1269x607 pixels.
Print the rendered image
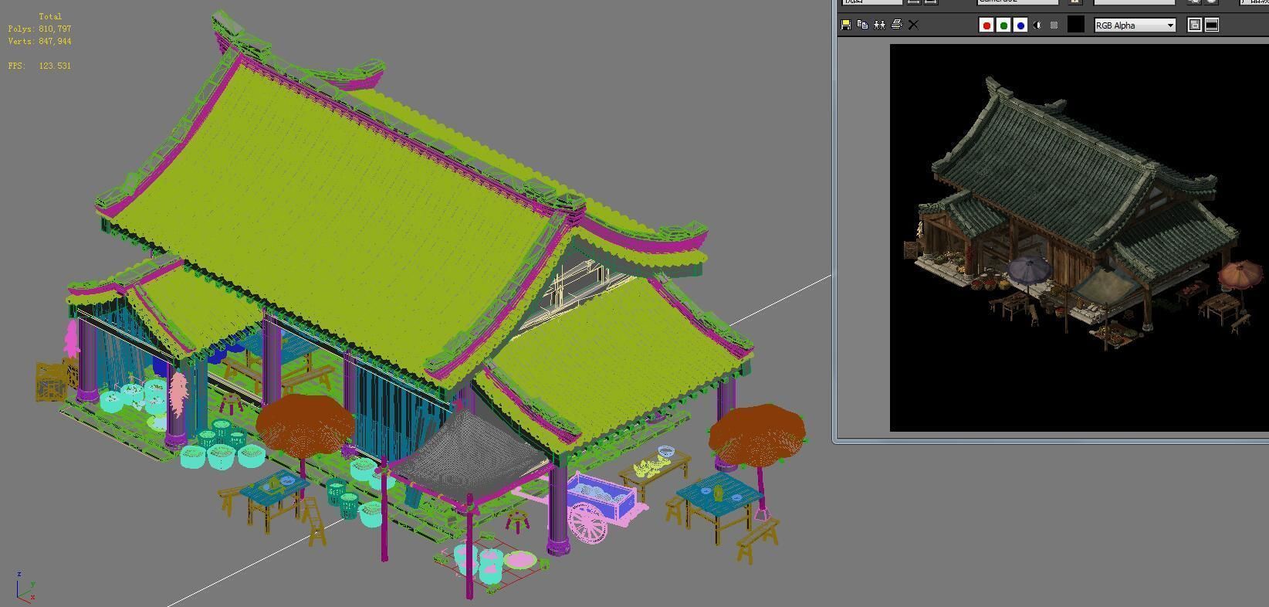tap(897, 25)
